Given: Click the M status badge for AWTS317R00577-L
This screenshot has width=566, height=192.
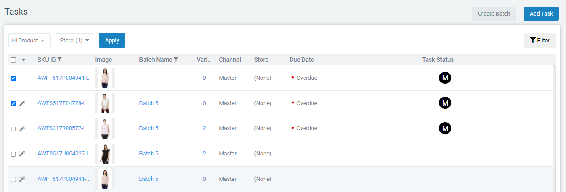Looking at the screenshot, I should click(445, 128).
